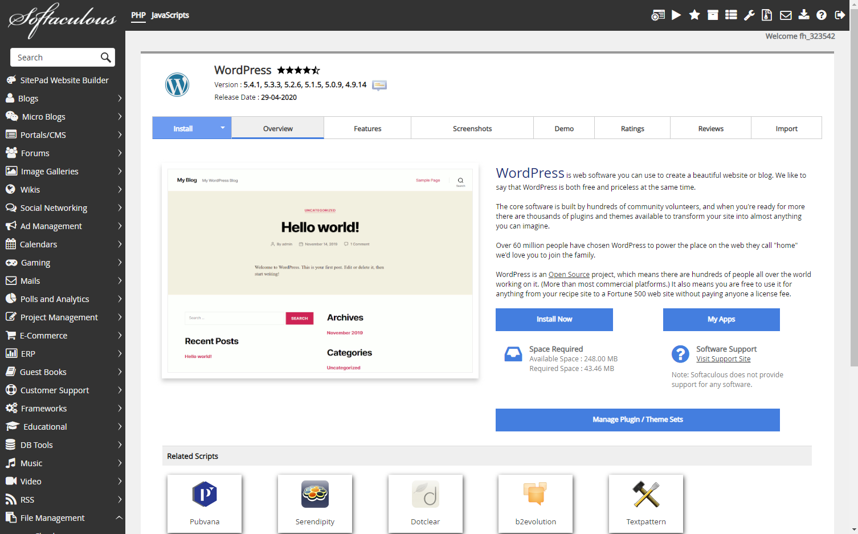
Task: Click the download/sync icon in top bar
Action: (x=804, y=15)
